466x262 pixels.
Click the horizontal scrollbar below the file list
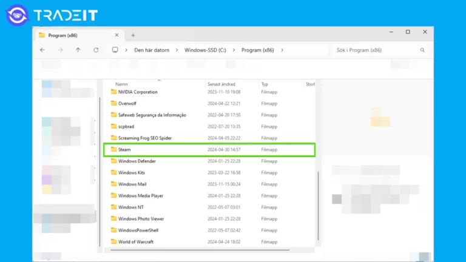click(200, 250)
